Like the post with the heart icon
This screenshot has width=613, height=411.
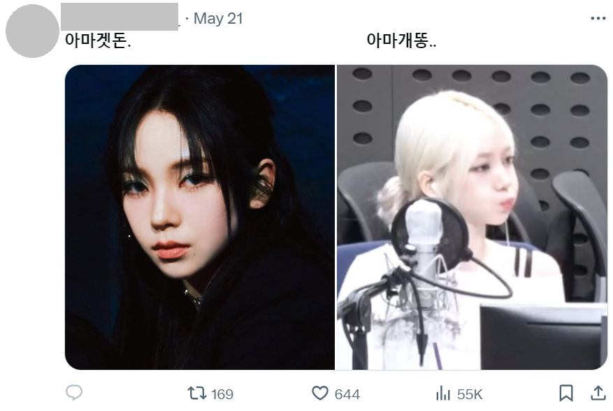[x=320, y=393]
